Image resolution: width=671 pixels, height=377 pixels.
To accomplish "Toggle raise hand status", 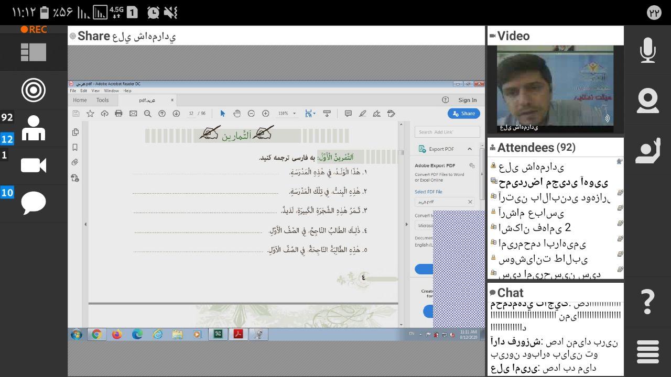I will [648, 151].
